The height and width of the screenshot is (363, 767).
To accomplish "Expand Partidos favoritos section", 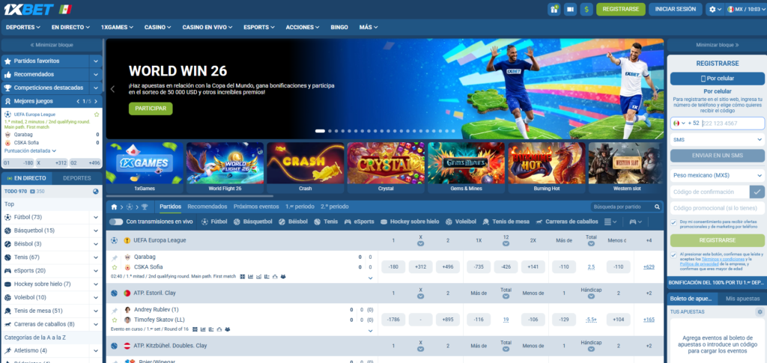I will point(96,61).
